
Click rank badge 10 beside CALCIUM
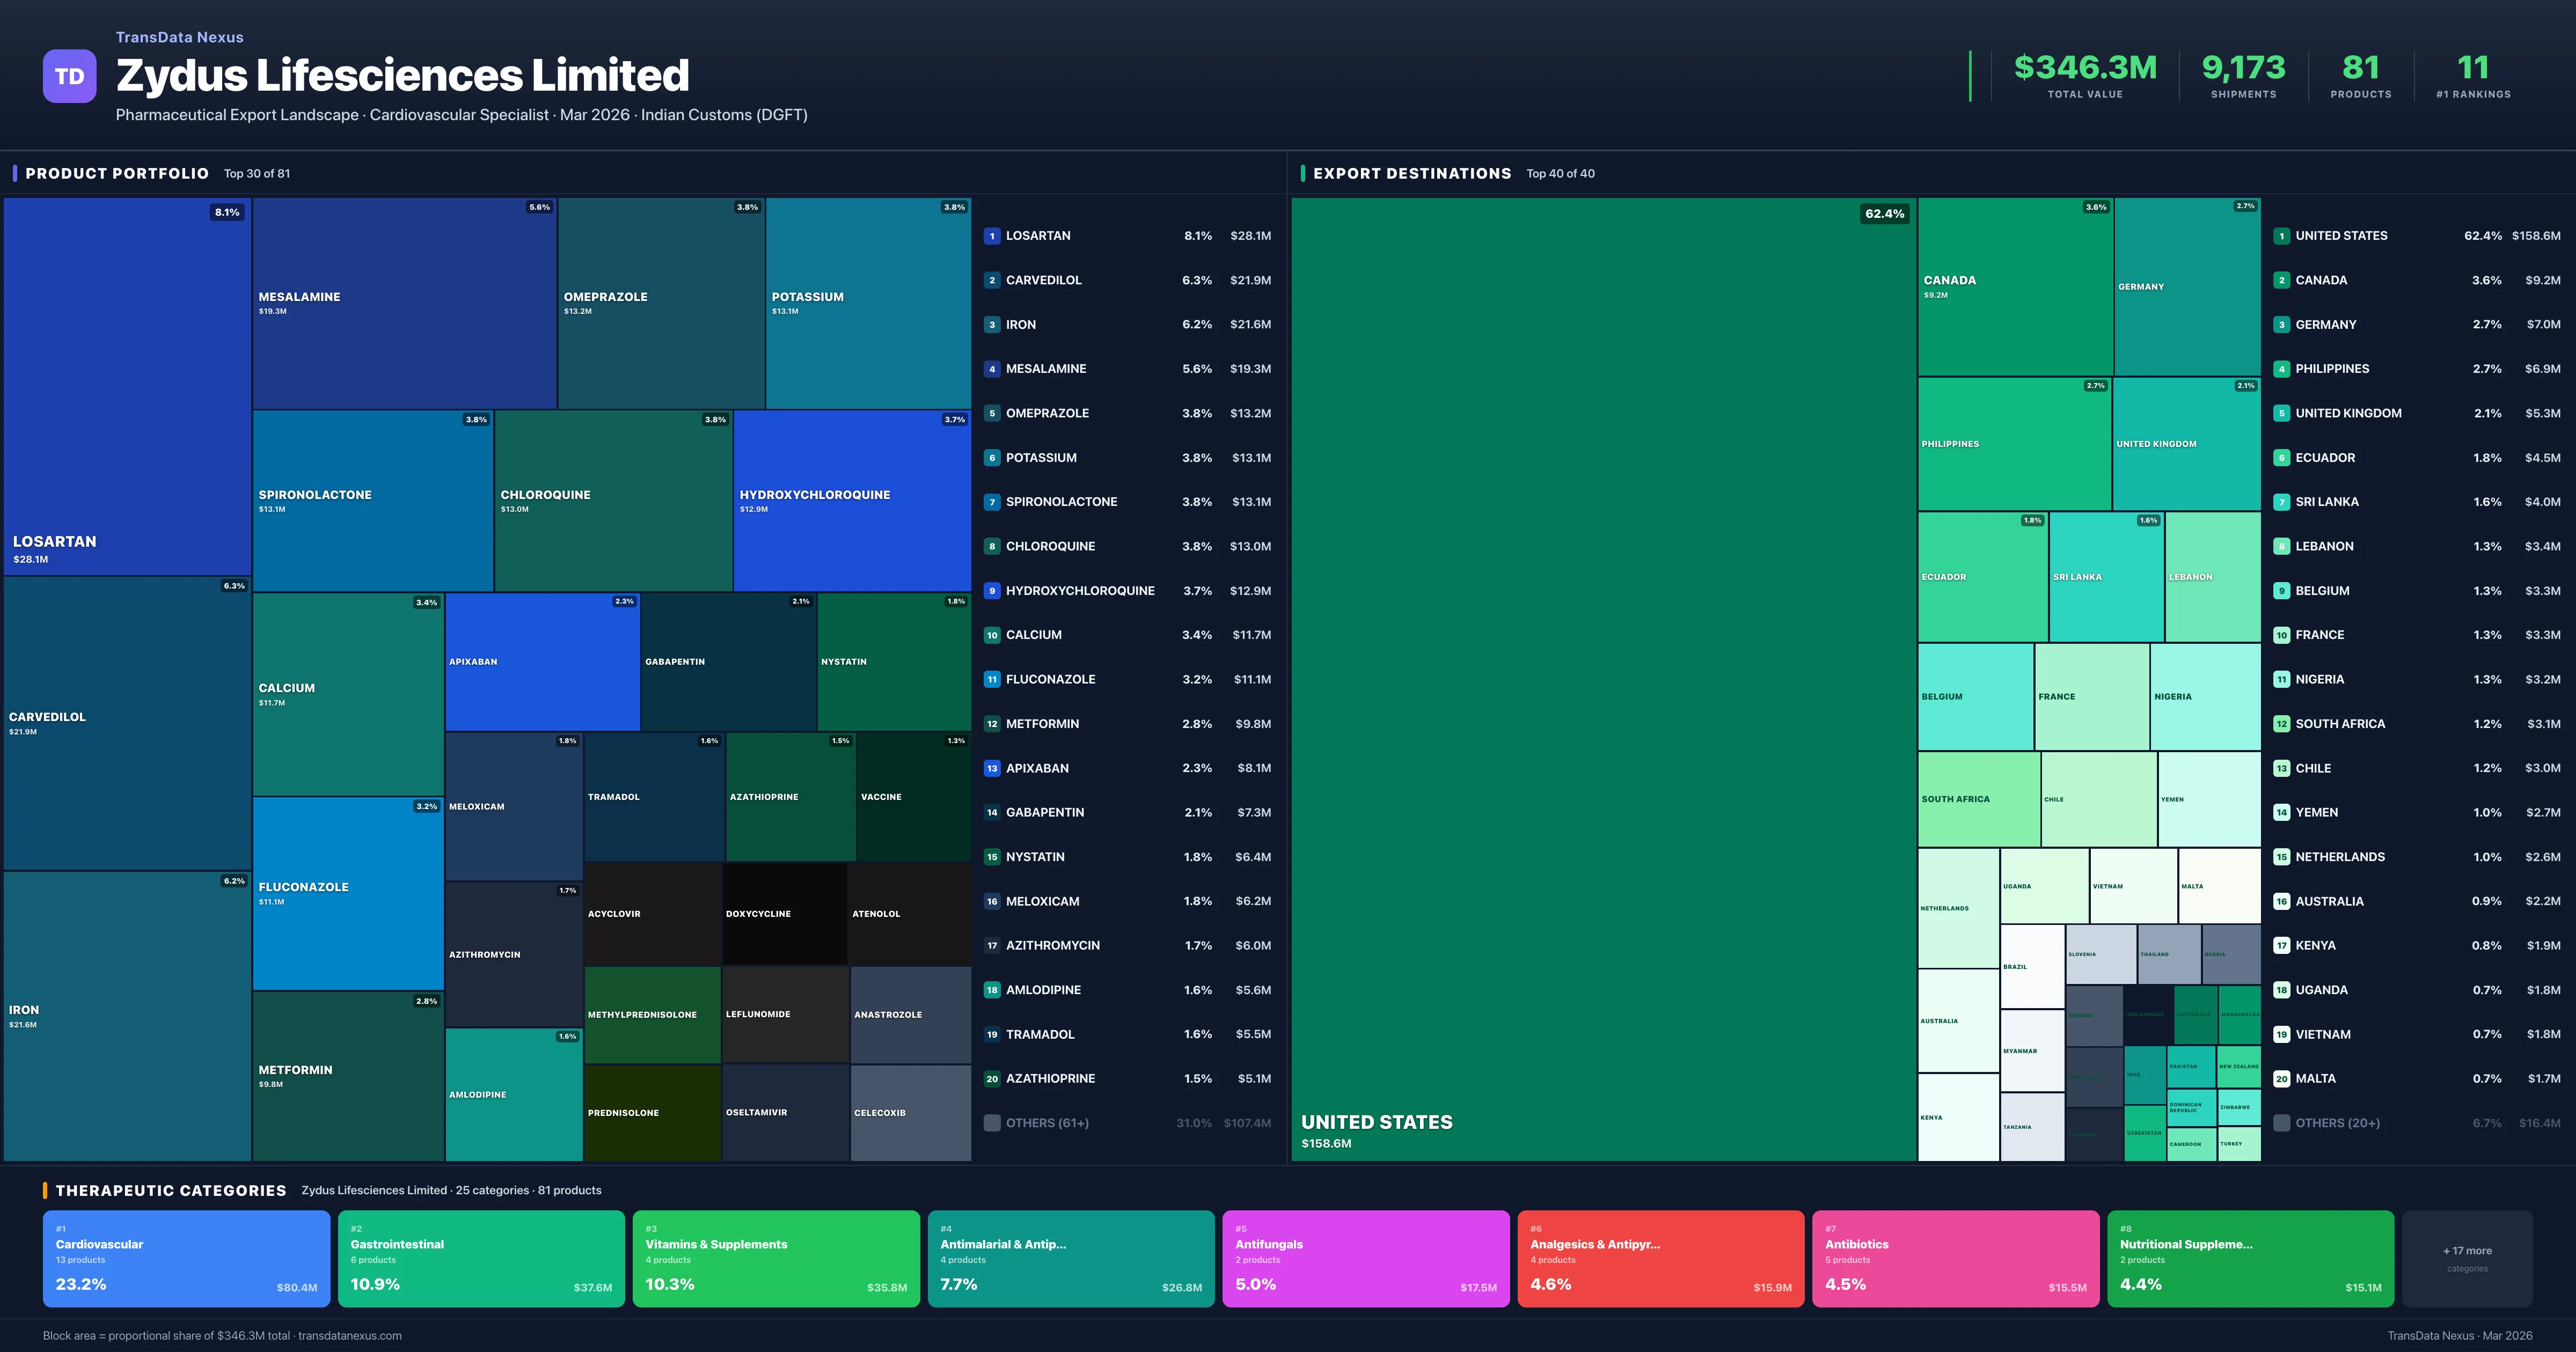pyautogui.click(x=992, y=634)
